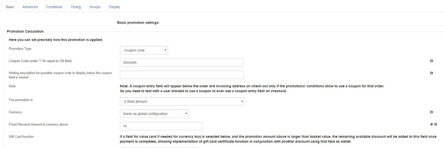Open the Conditions tab

click(x=54, y=7)
